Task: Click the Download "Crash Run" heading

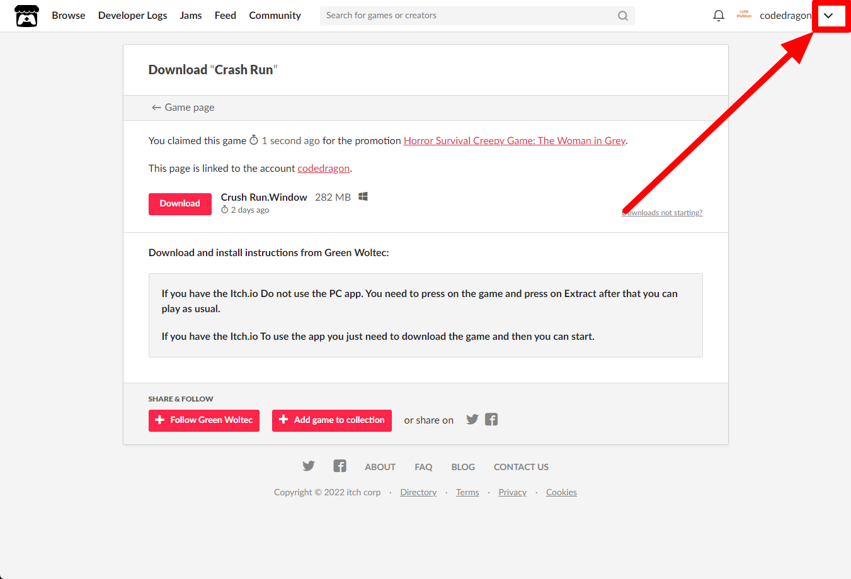Action: 213,70
